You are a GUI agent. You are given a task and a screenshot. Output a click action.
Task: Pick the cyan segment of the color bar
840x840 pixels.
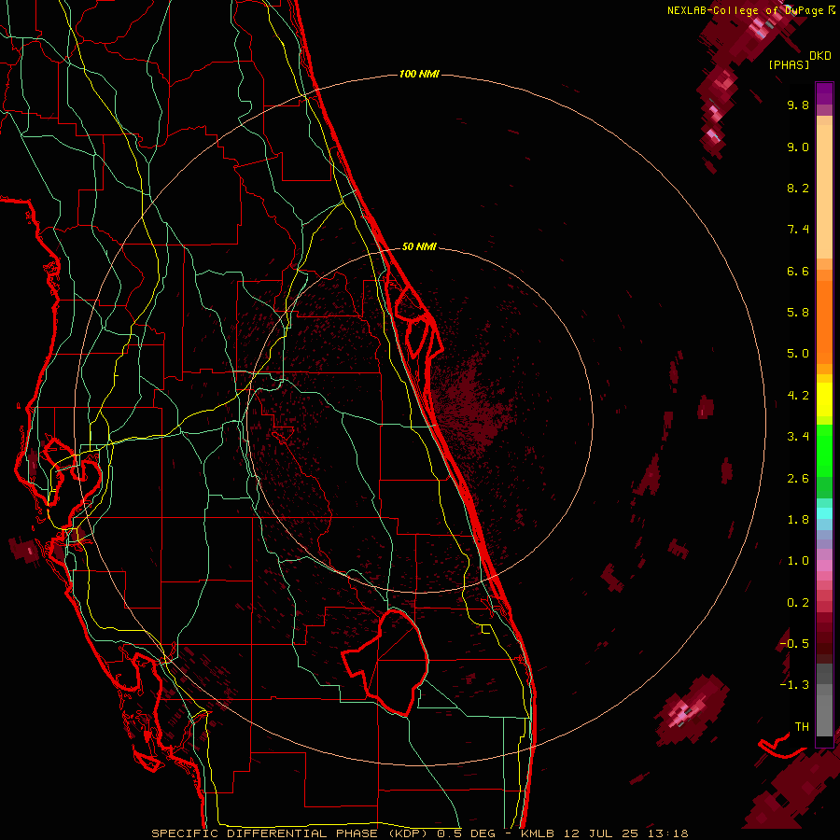point(824,513)
